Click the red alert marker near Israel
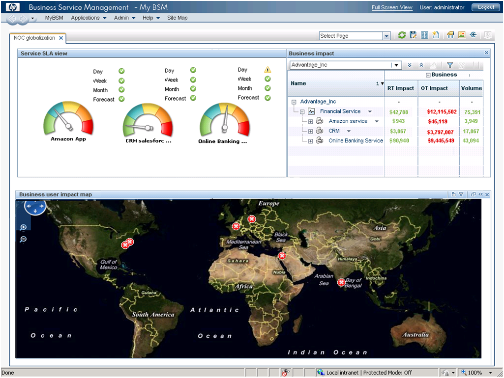This screenshot has height=378, width=504. [282, 255]
